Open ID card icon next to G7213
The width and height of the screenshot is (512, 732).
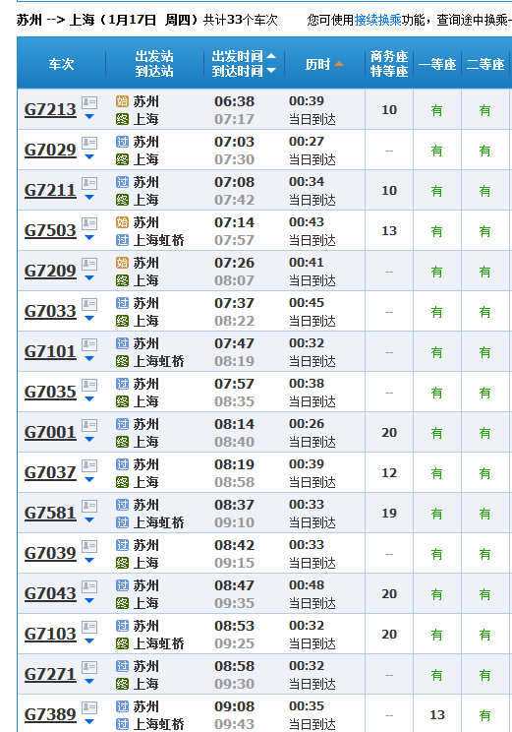89,102
